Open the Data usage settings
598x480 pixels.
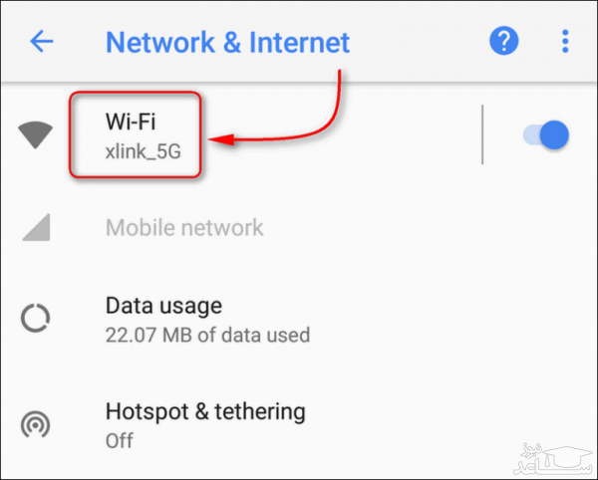[x=299, y=320]
